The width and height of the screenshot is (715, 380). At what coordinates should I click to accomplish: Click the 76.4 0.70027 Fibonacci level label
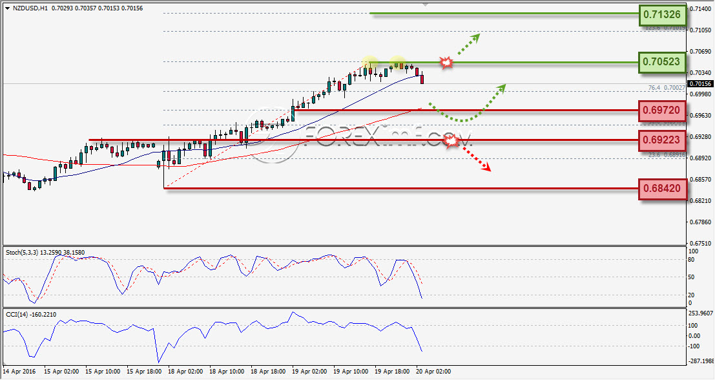pyautogui.click(x=666, y=88)
